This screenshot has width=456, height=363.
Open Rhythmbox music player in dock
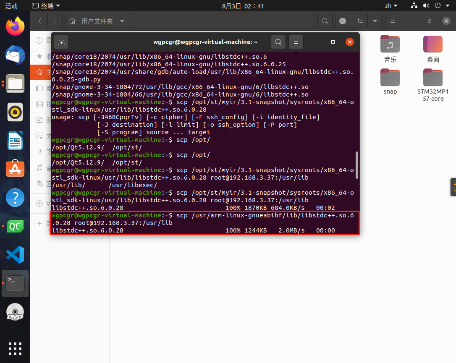click(15, 112)
